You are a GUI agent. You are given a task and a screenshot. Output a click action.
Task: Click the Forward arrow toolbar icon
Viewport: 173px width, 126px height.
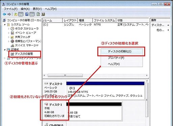(9, 14)
